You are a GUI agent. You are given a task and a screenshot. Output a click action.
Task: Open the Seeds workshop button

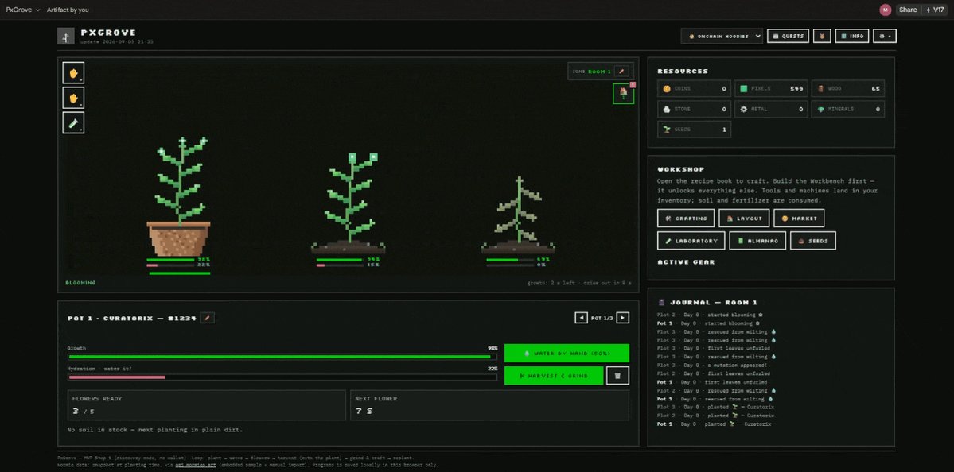813,241
